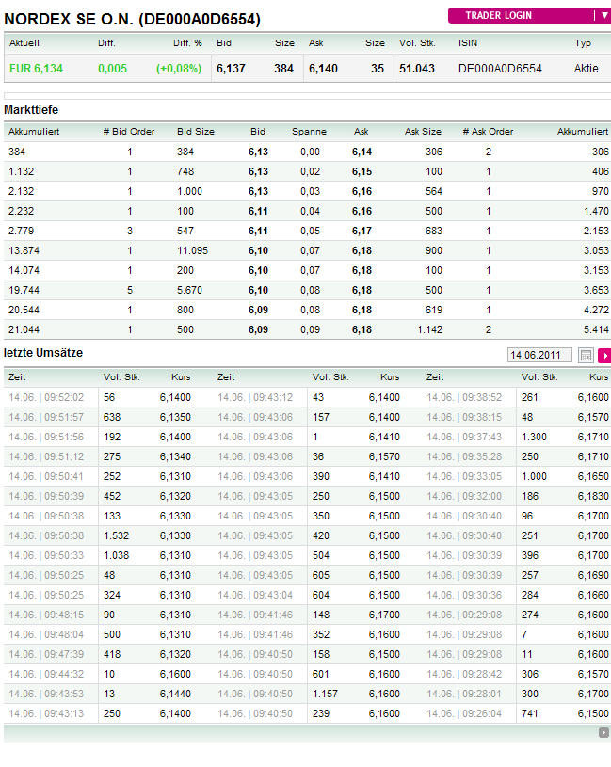Select the '# Bid Order' column header
The image size is (611, 767).
tap(129, 132)
